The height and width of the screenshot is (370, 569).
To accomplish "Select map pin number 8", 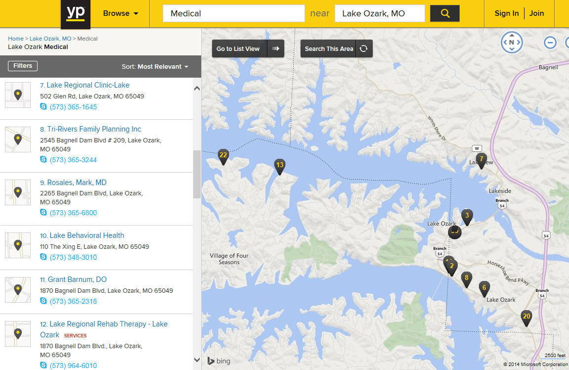I will pos(467,279).
